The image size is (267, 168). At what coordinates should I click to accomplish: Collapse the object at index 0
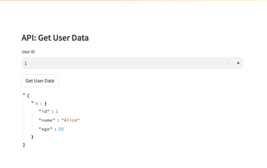[32, 103]
